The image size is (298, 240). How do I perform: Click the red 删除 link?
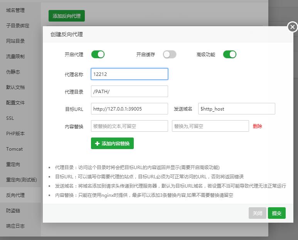[258, 126]
